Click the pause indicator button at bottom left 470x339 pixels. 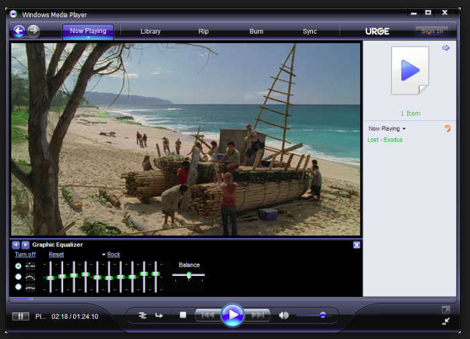point(20,316)
